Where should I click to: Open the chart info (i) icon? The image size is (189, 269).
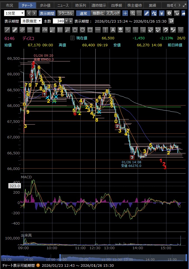[169, 13]
